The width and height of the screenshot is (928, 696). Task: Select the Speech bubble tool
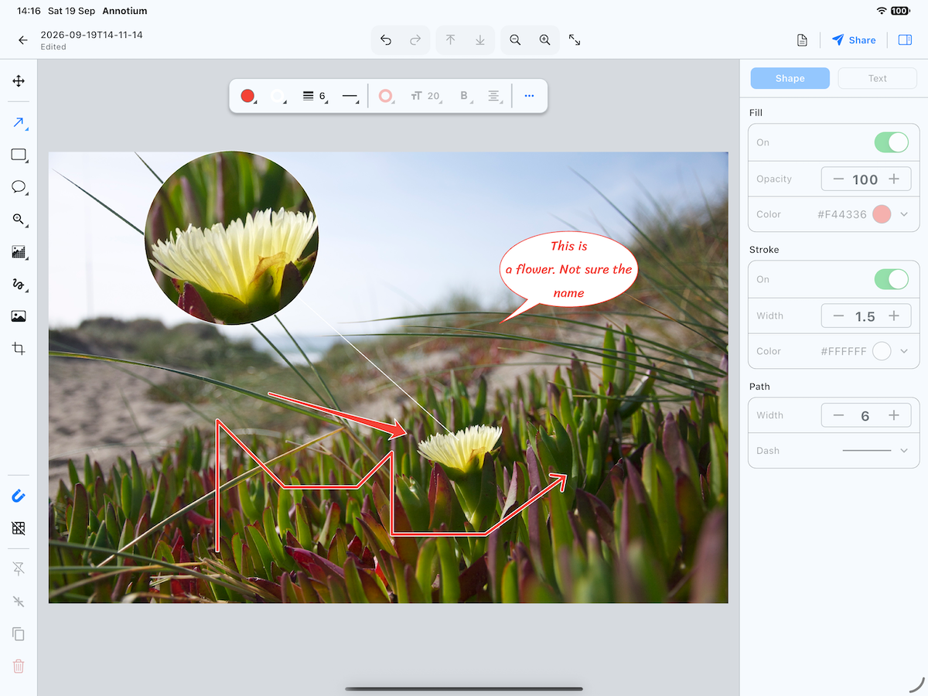(19, 187)
